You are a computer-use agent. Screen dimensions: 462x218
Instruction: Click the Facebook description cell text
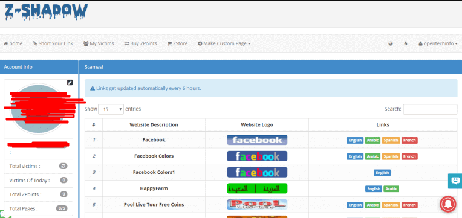154,140
